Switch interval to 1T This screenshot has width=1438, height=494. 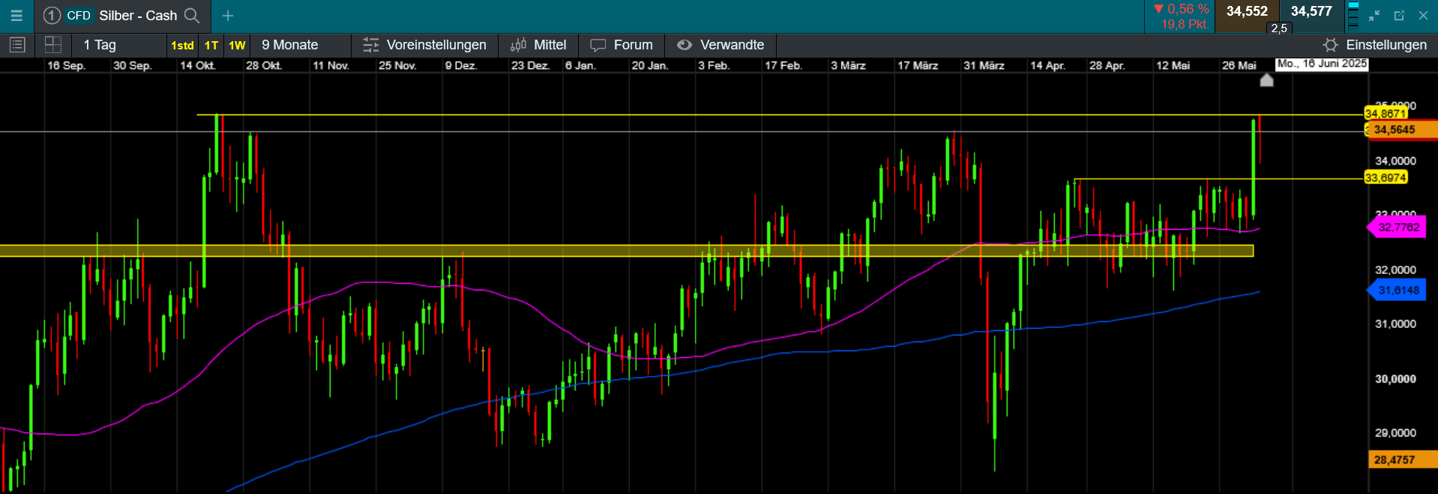[x=211, y=46]
